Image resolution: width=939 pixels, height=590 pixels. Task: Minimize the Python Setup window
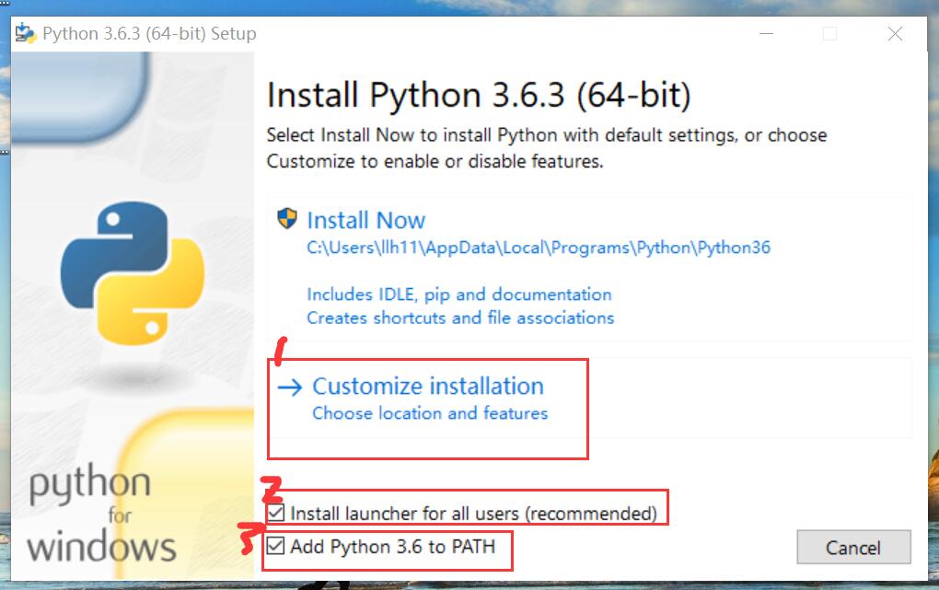pos(767,33)
